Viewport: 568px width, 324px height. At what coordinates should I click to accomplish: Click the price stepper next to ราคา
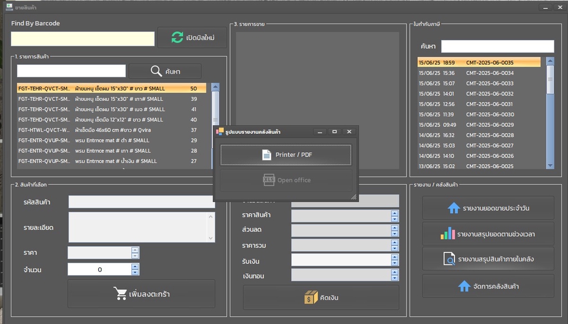pyautogui.click(x=135, y=253)
